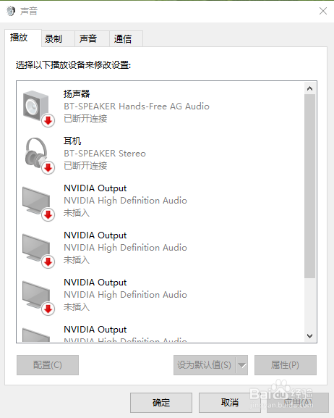Click the scrollbar down arrow
Viewport: 334px width, 418px height.
coord(309,336)
